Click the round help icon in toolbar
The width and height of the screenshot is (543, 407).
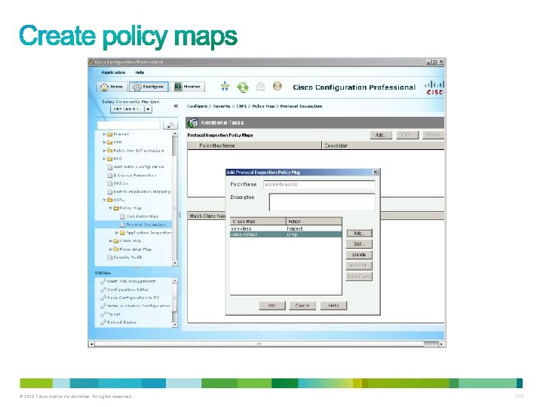pos(277,86)
